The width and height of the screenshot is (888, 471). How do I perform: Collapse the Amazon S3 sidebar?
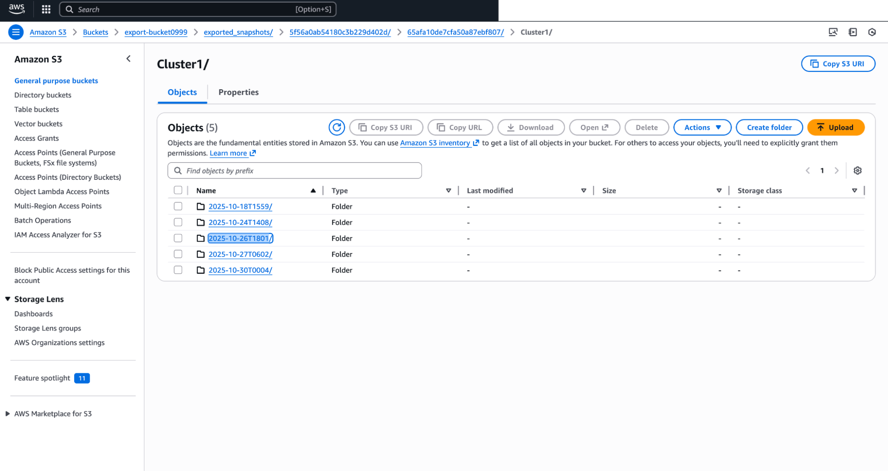click(128, 59)
